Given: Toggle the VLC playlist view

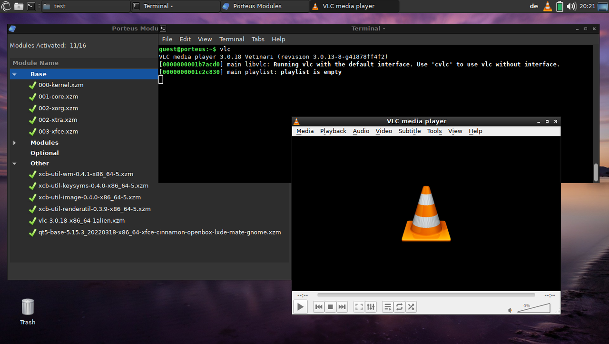Looking at the screenshot, I should tap(388, 307).
